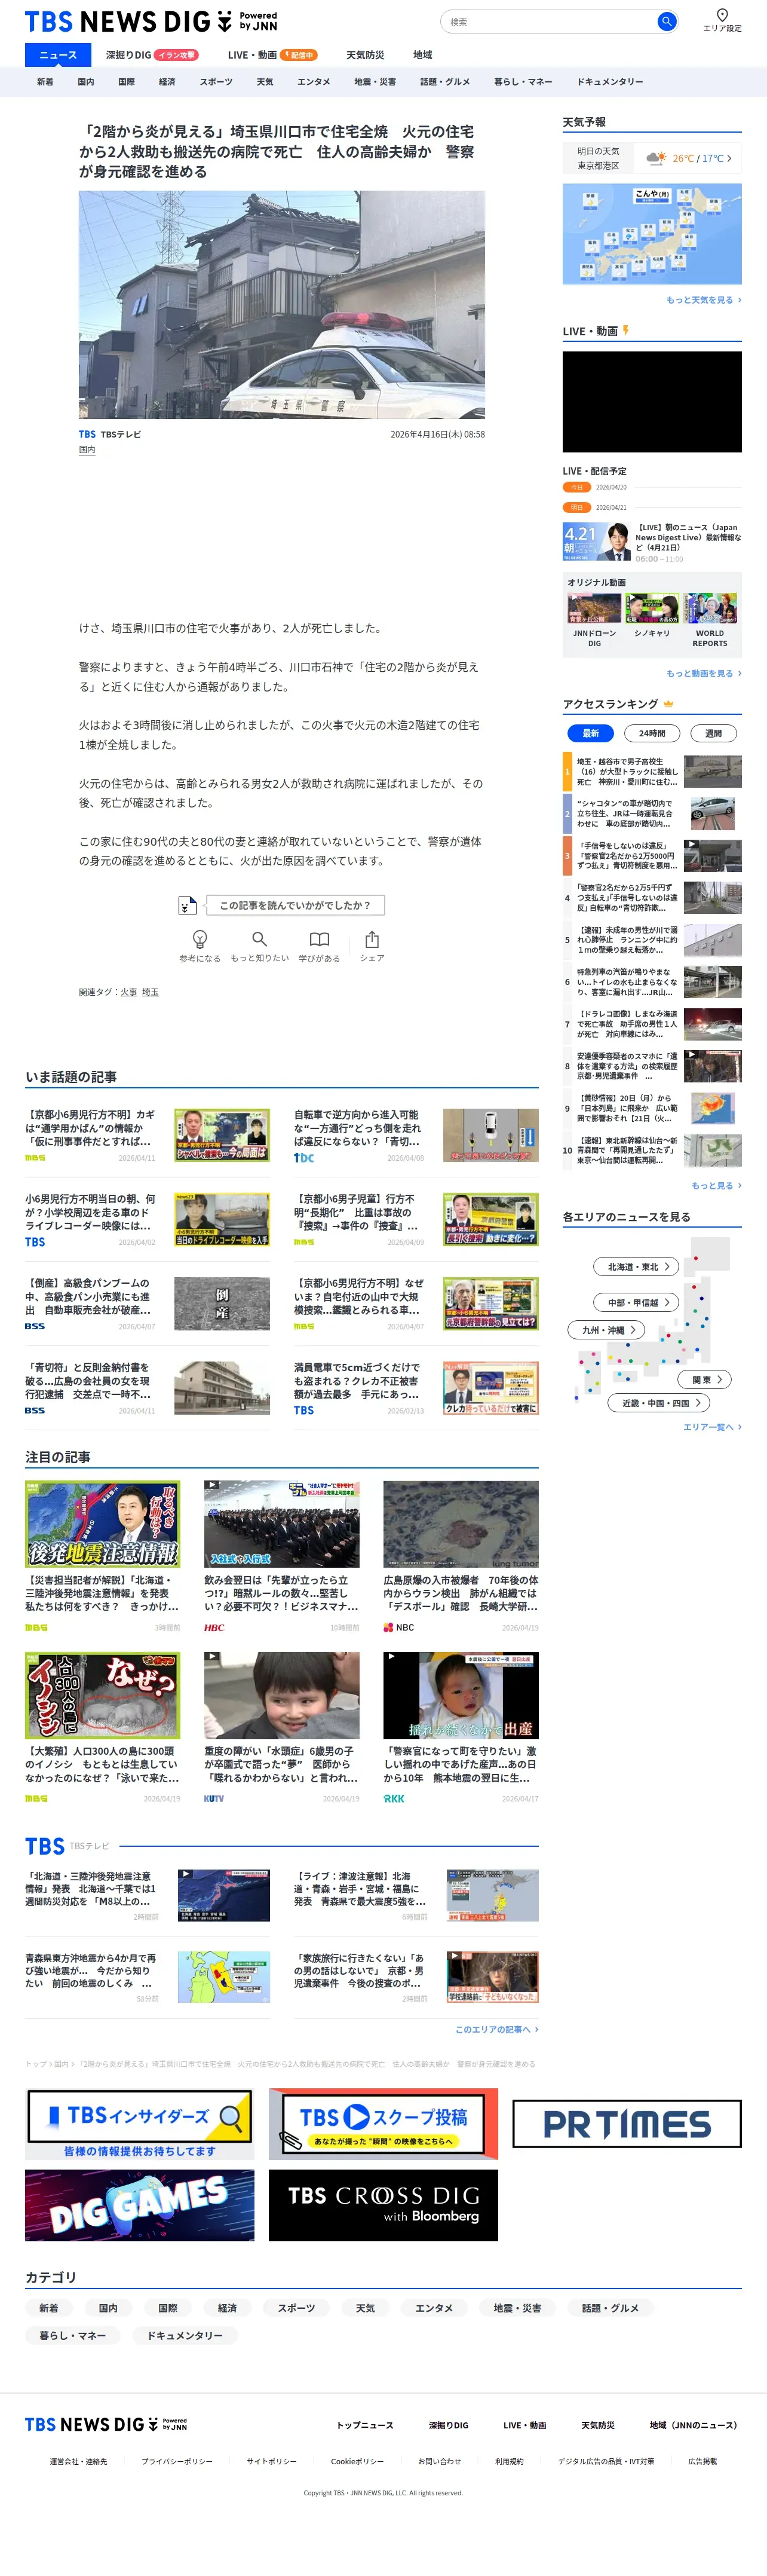Click the 国内 category label under article
Image resolution: width=767 pixels, height=2576 pixels.
pos(87,450)
